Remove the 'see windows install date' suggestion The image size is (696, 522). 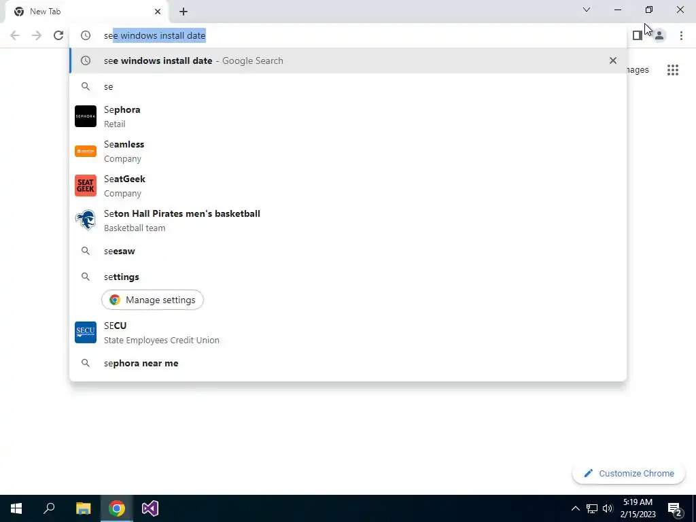point(613,60)
